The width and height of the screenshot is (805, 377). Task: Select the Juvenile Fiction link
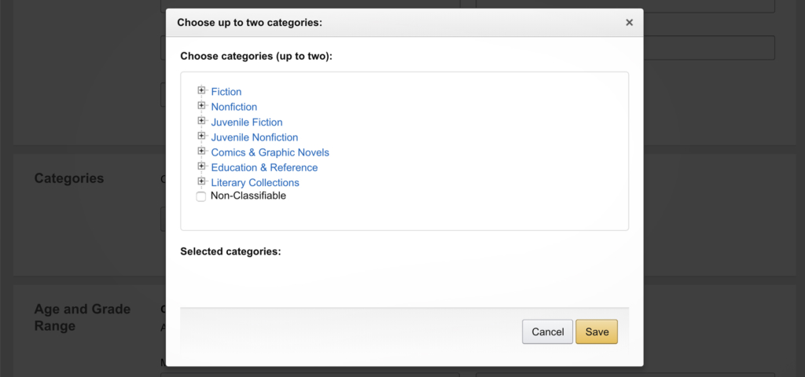pyautogui.click(x=247, y=123)
